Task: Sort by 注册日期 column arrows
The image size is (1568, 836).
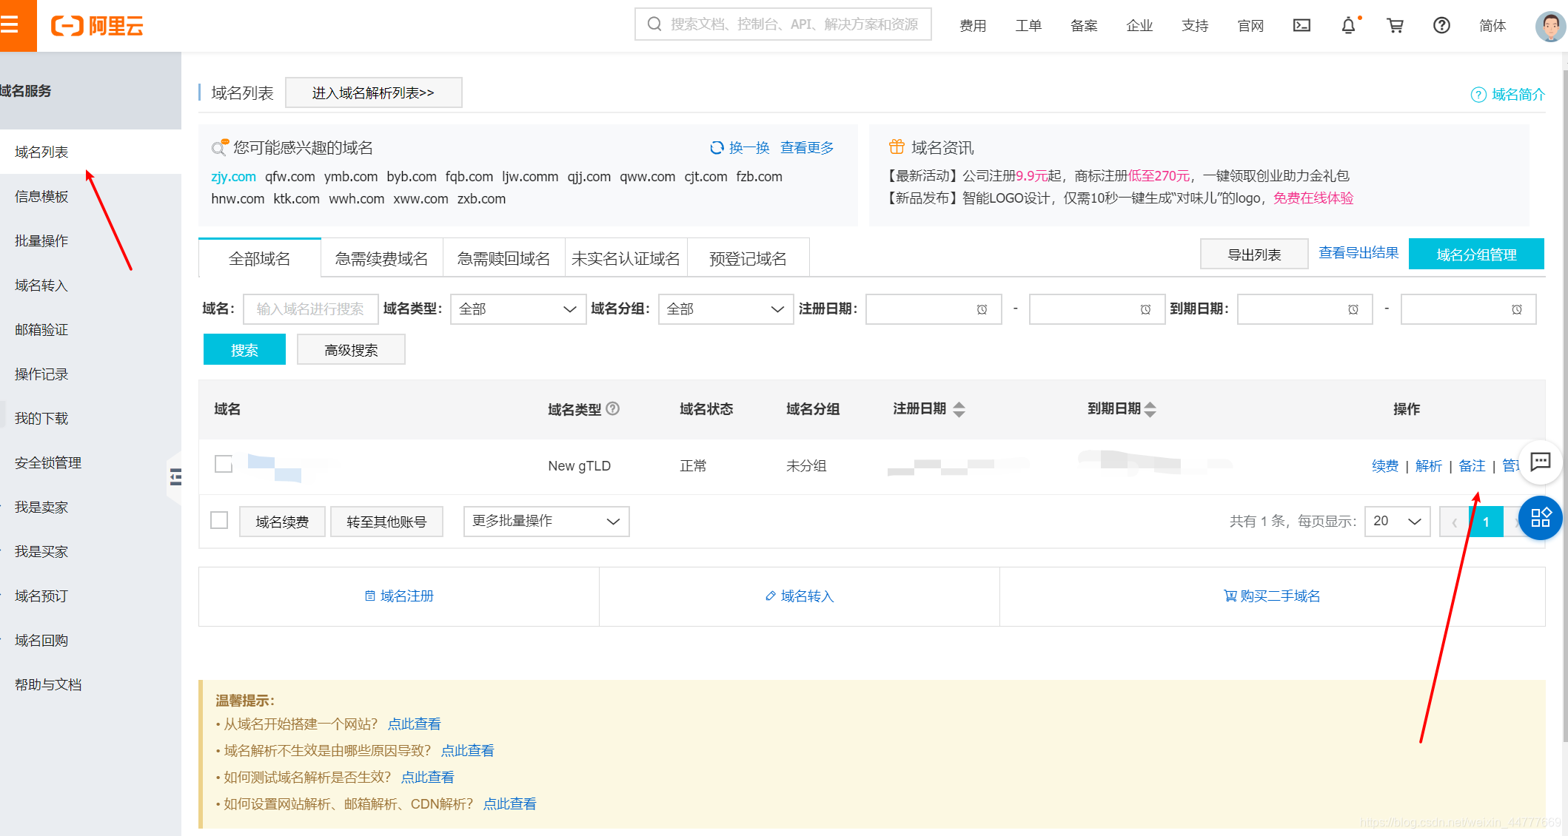Action: [959, 409]
